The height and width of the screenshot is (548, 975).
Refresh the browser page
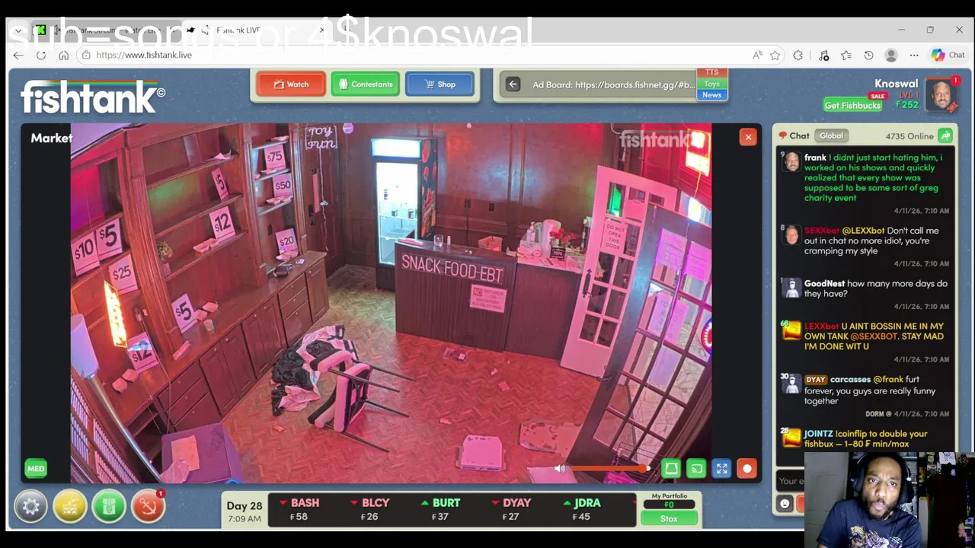point(41,55)
